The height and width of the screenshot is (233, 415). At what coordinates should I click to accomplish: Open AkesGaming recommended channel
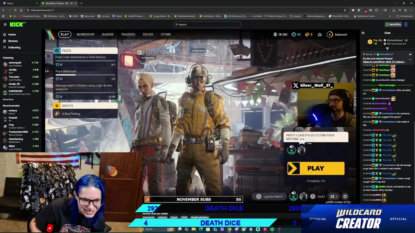pos(20,140)
